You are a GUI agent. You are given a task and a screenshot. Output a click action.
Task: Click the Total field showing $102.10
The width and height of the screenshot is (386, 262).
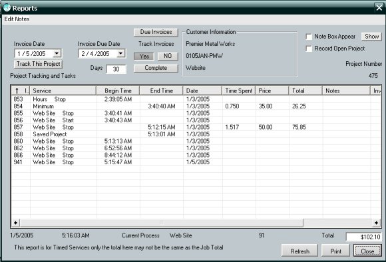tap(364, 237)
